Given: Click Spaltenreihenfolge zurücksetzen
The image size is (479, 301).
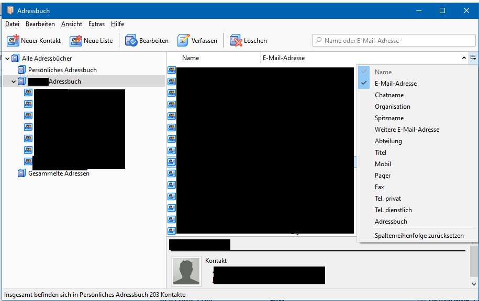Looking at the screenshot, I should pos(419,236).
